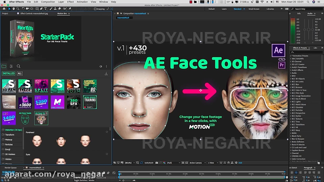Click Motion Bro download packs icon
This screenshot has width=324, height=182.
[x=106, y=74]
